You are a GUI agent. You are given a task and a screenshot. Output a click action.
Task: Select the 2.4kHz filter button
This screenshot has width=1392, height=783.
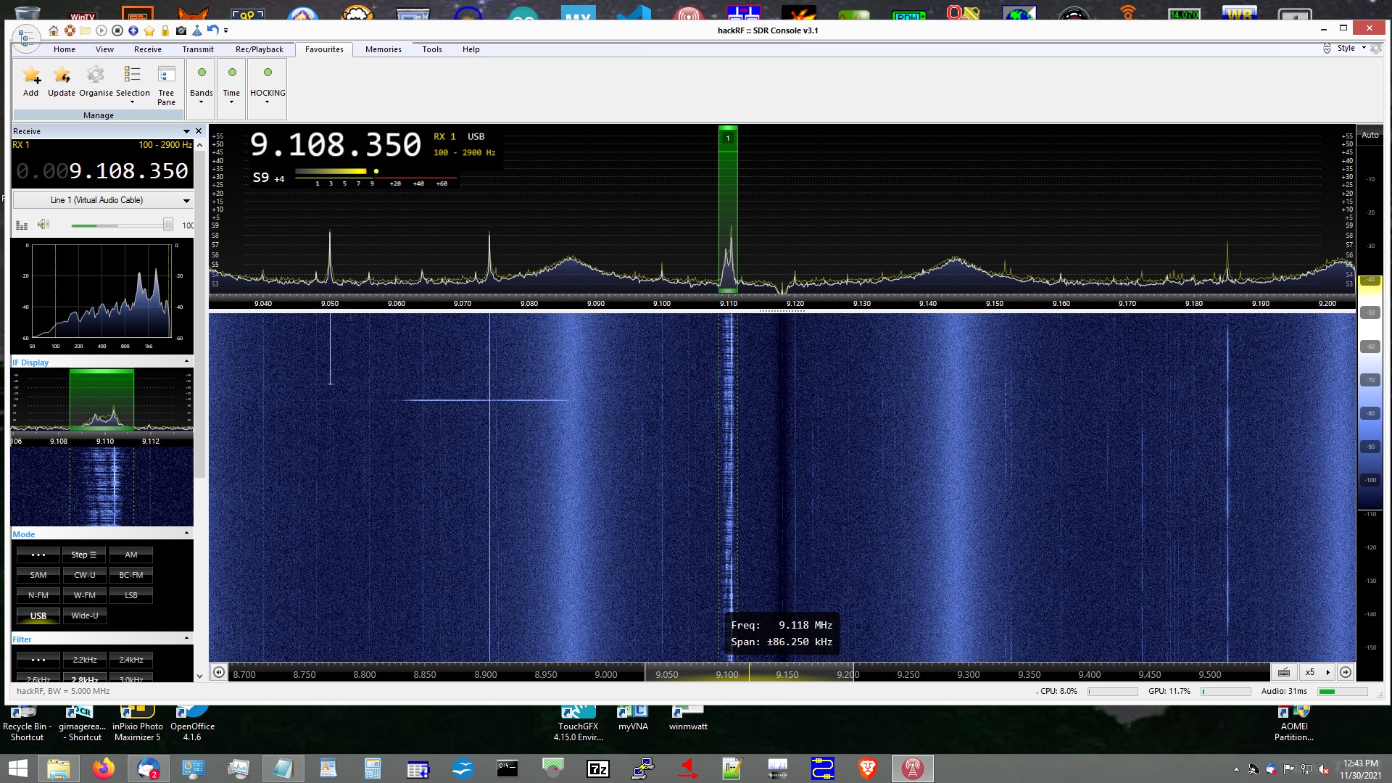pos(130,660)
